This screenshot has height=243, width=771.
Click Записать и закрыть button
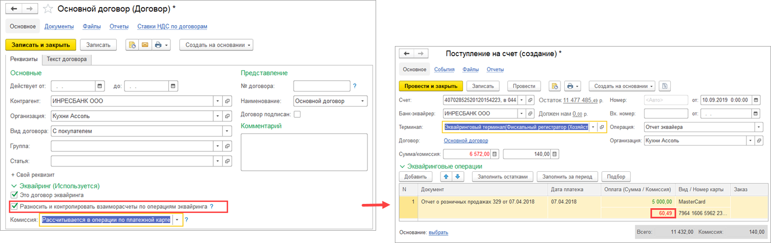(x=41, y=45)
